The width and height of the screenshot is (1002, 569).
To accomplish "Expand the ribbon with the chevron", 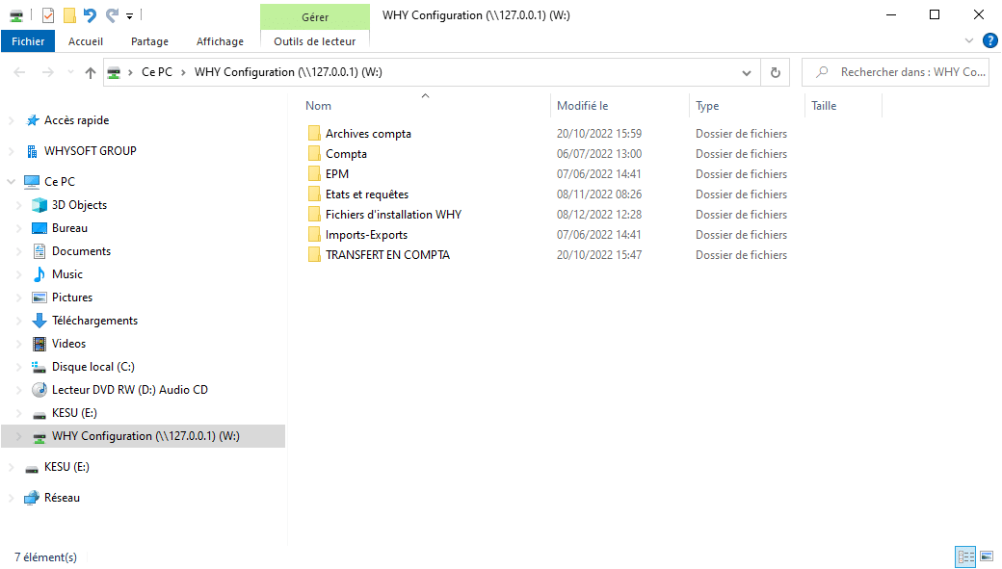I will click(x=969, y=40).
